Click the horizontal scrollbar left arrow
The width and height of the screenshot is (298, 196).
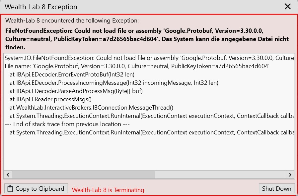(x=8, y=174)
